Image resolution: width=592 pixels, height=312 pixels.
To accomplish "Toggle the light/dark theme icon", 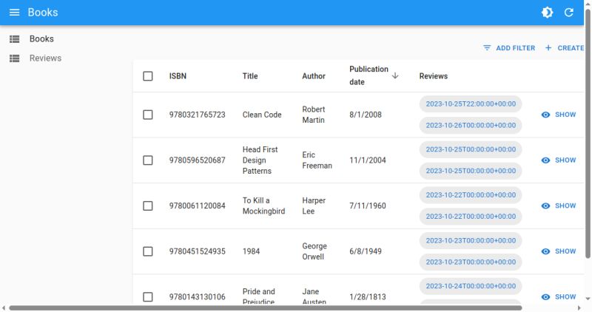I will pos(547,13).
